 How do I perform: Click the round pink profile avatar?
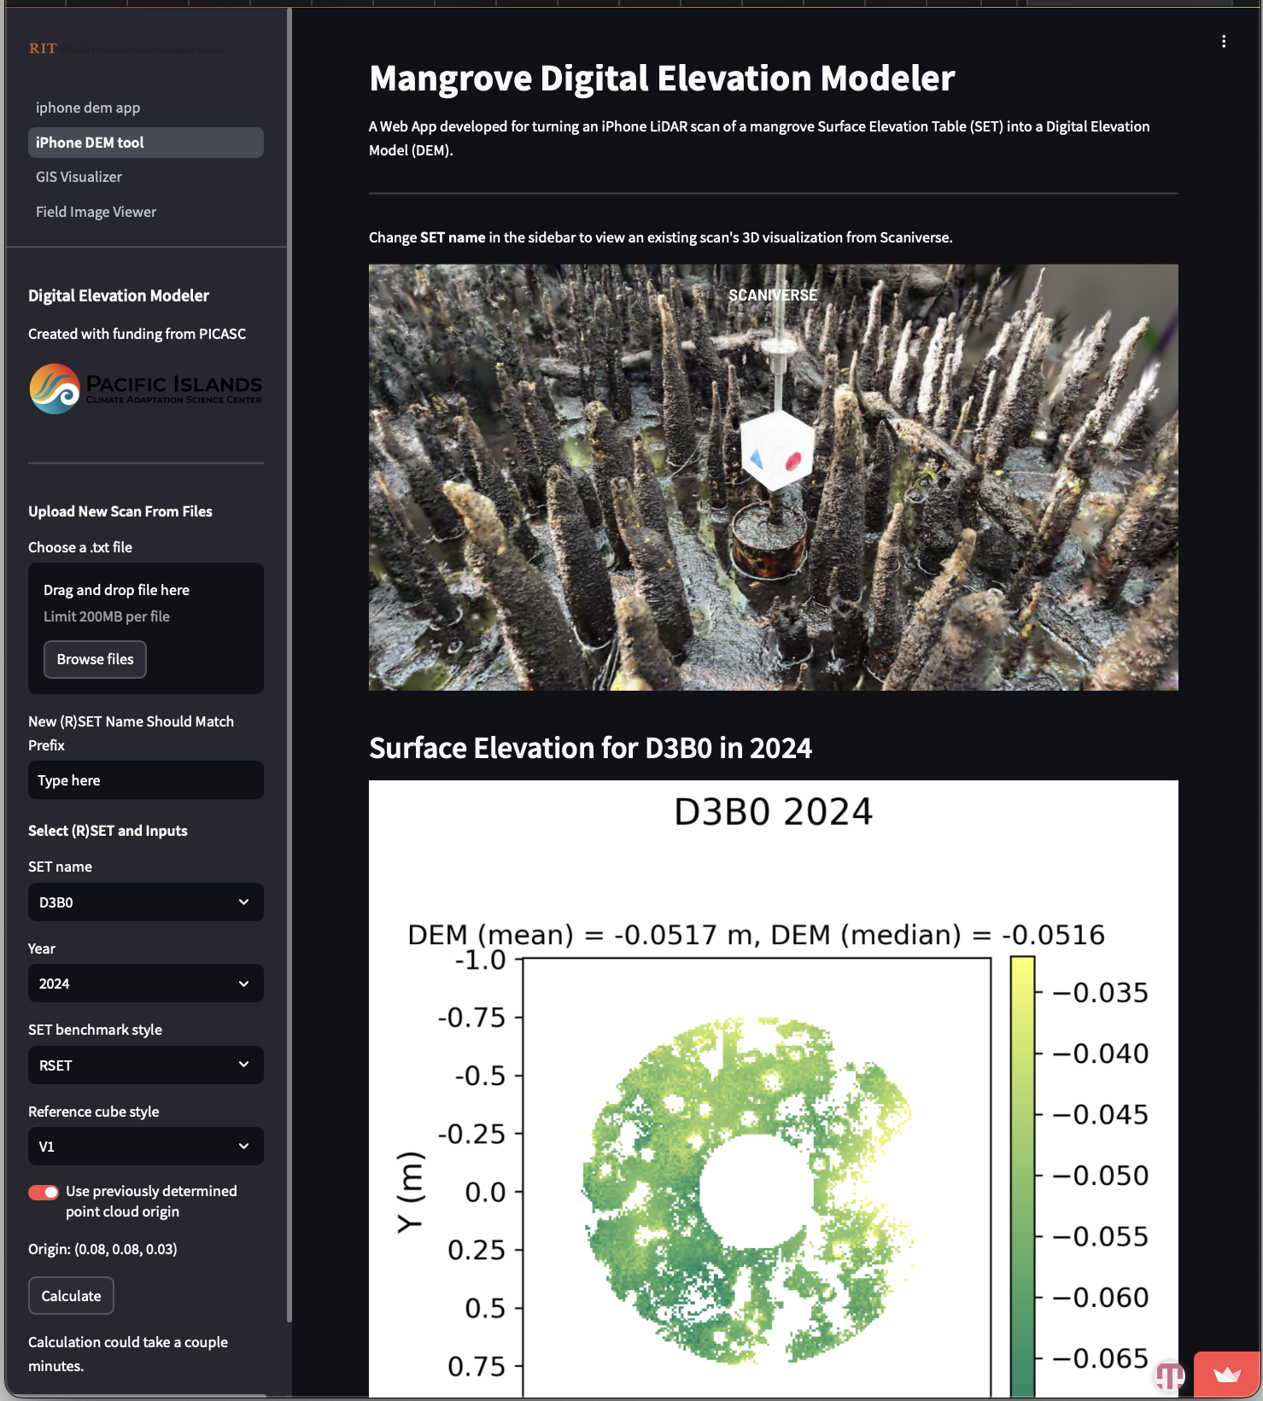click(1169, 1375)
